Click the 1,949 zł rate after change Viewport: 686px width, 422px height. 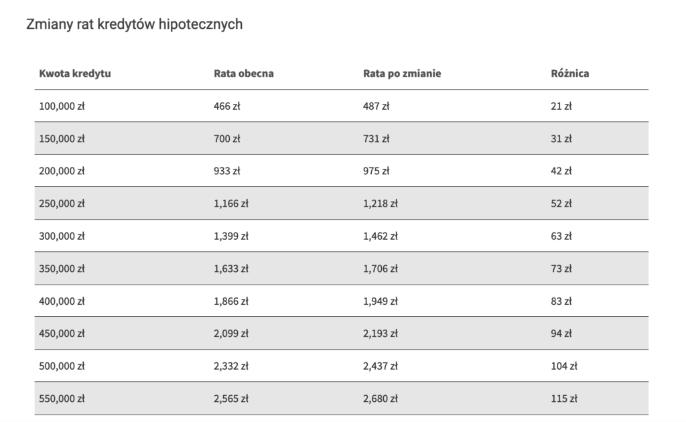[x=381, y=301]
